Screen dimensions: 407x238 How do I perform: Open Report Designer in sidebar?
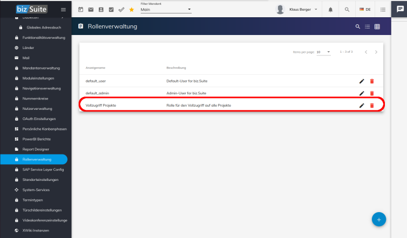coord(36,149)
